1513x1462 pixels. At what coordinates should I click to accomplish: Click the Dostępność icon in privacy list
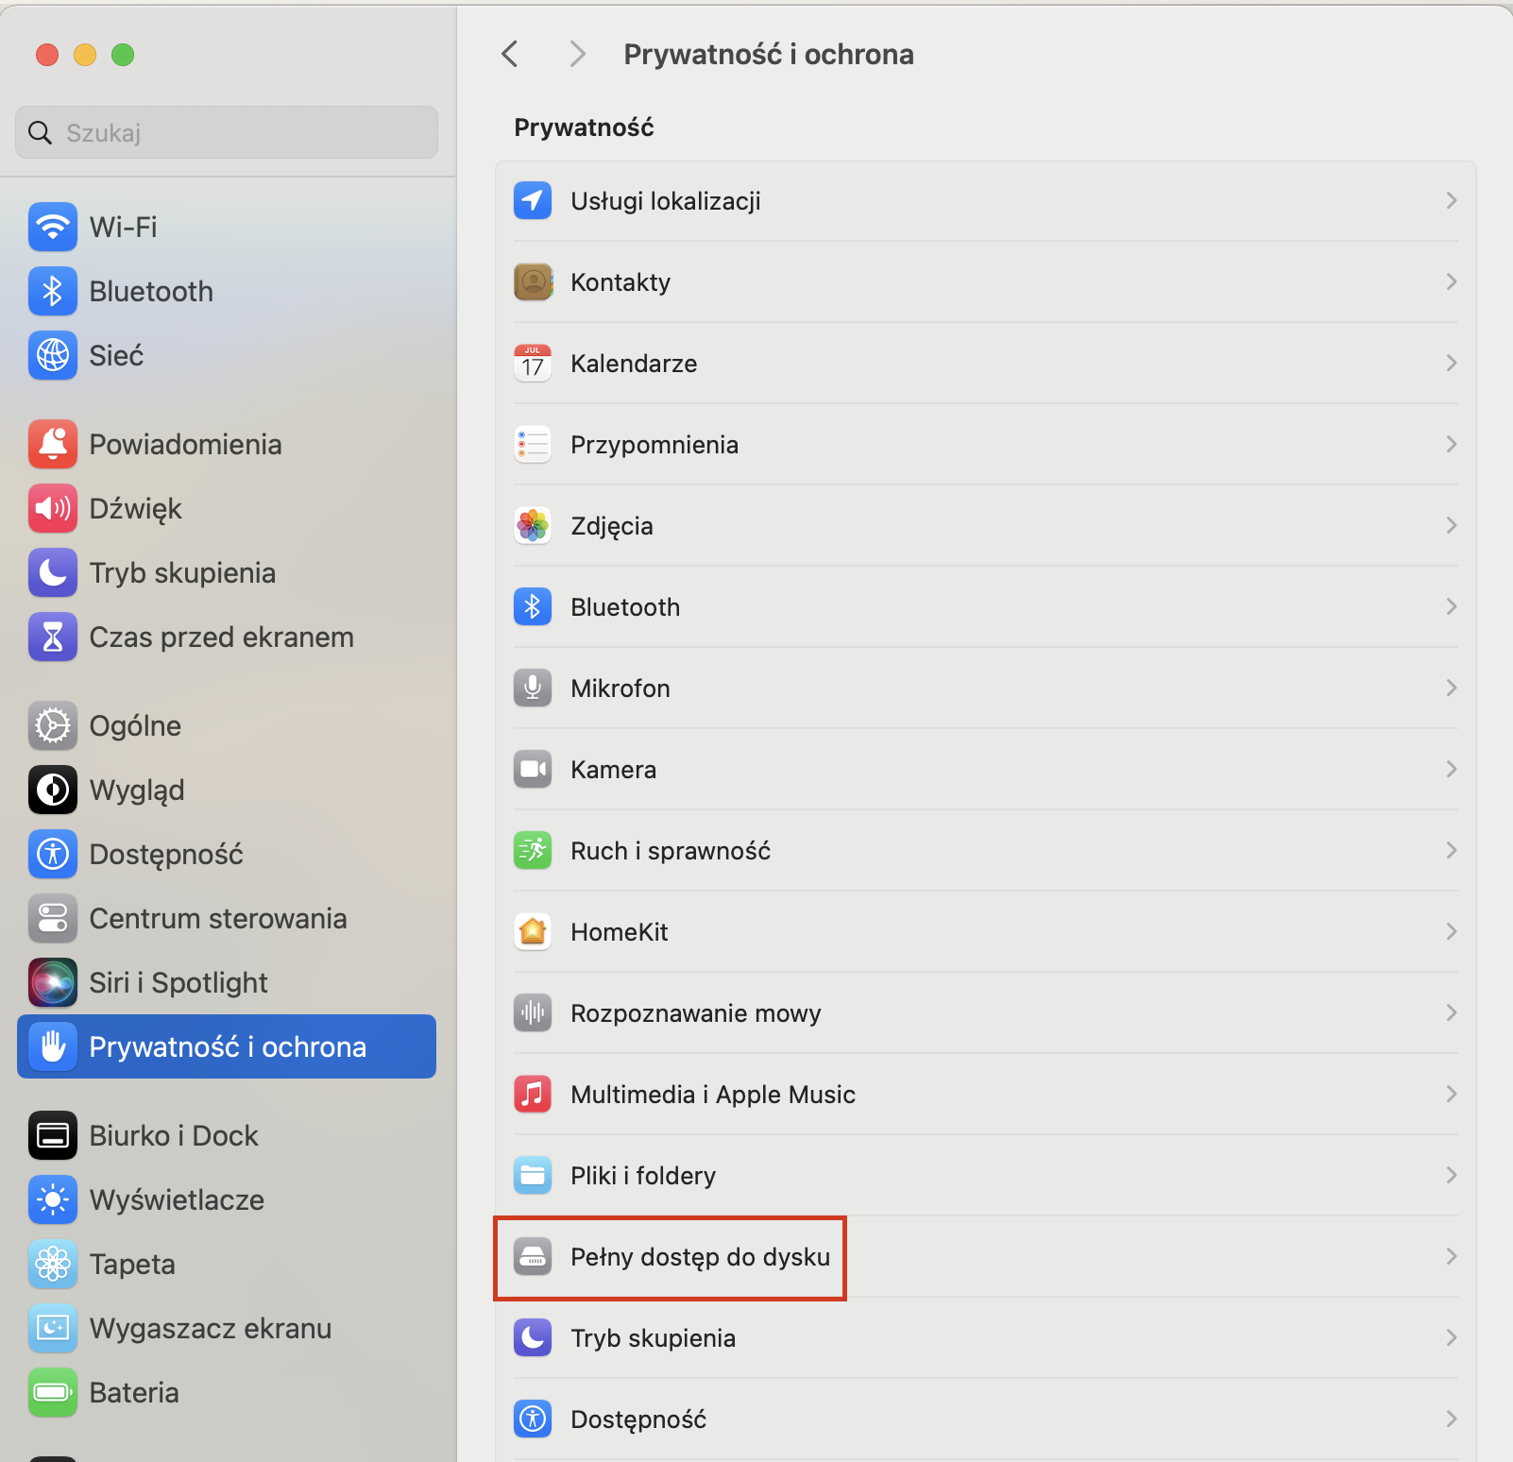(x=533, y=1419)
